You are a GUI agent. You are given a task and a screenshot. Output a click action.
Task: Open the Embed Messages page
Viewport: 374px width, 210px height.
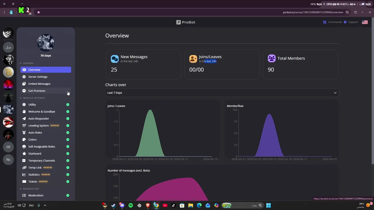click(x=46, y=84)
